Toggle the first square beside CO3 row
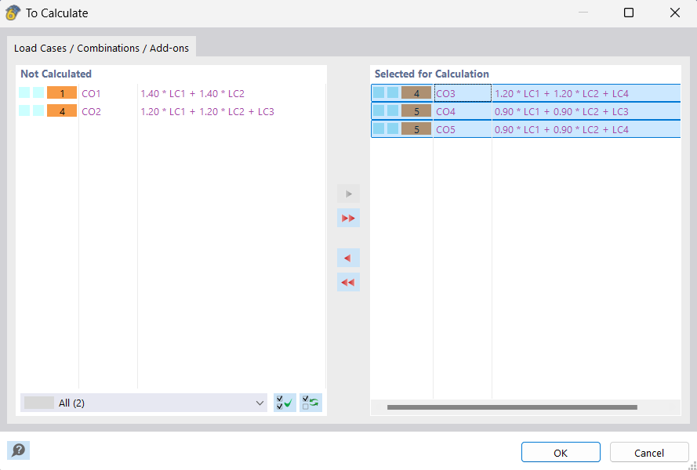The height and width of the screenshot is (470, 697). [x=377, y=92]
